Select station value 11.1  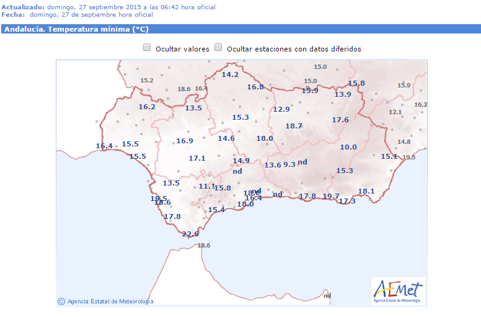click(x=206, y=187)
